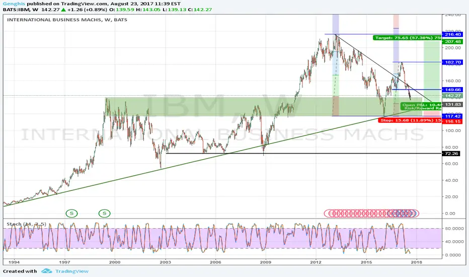Click the 117.42 price label

click(452, 116)
